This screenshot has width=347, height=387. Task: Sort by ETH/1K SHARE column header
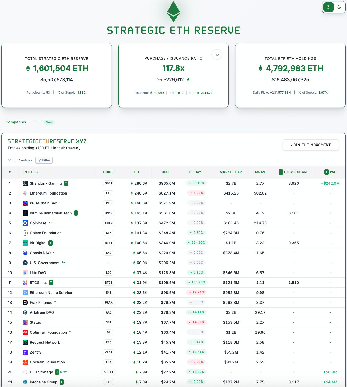point(294,172)
